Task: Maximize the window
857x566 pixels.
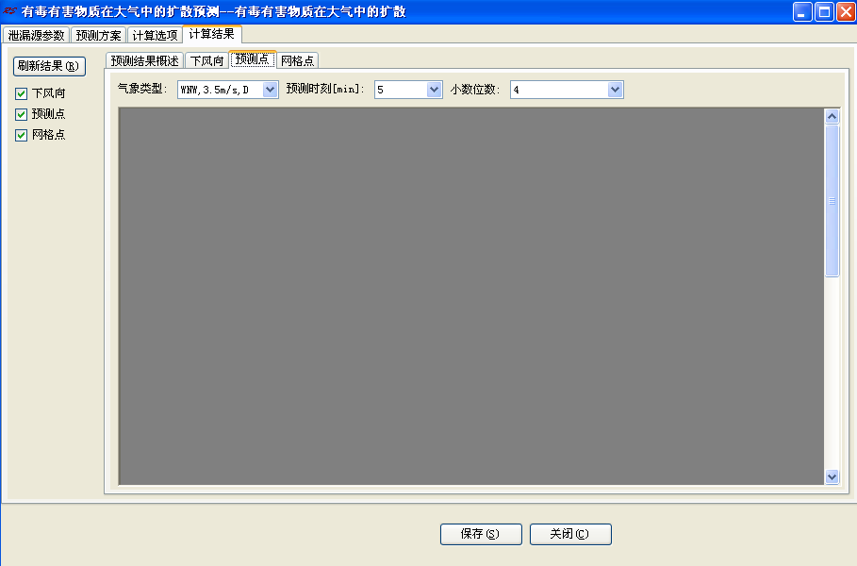Action: (x=824, y=12)
